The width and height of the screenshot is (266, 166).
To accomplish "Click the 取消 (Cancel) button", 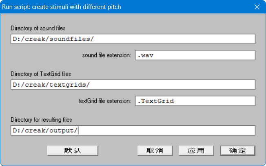I will click(x=155, y=151).
